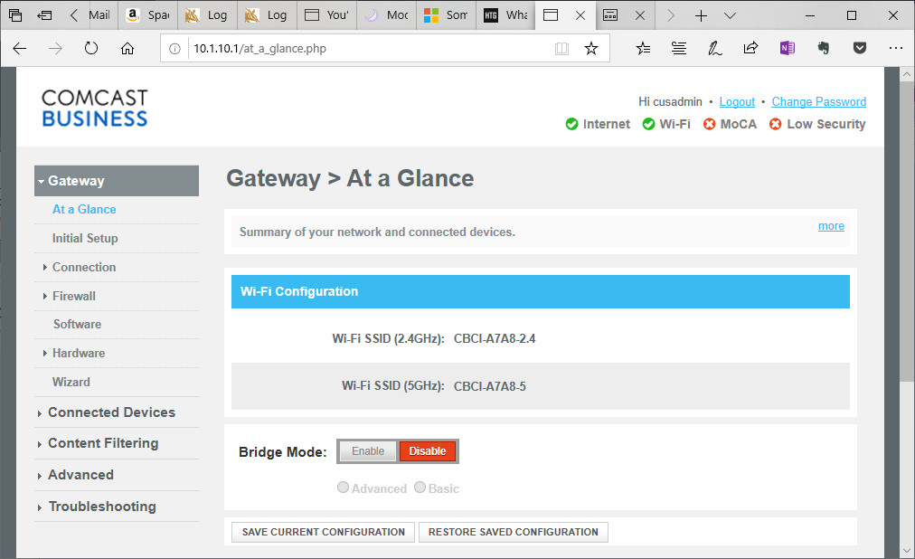Click the Comcast Business logo
This screenshot has height=559, width=915.
[x=95, y=108]
